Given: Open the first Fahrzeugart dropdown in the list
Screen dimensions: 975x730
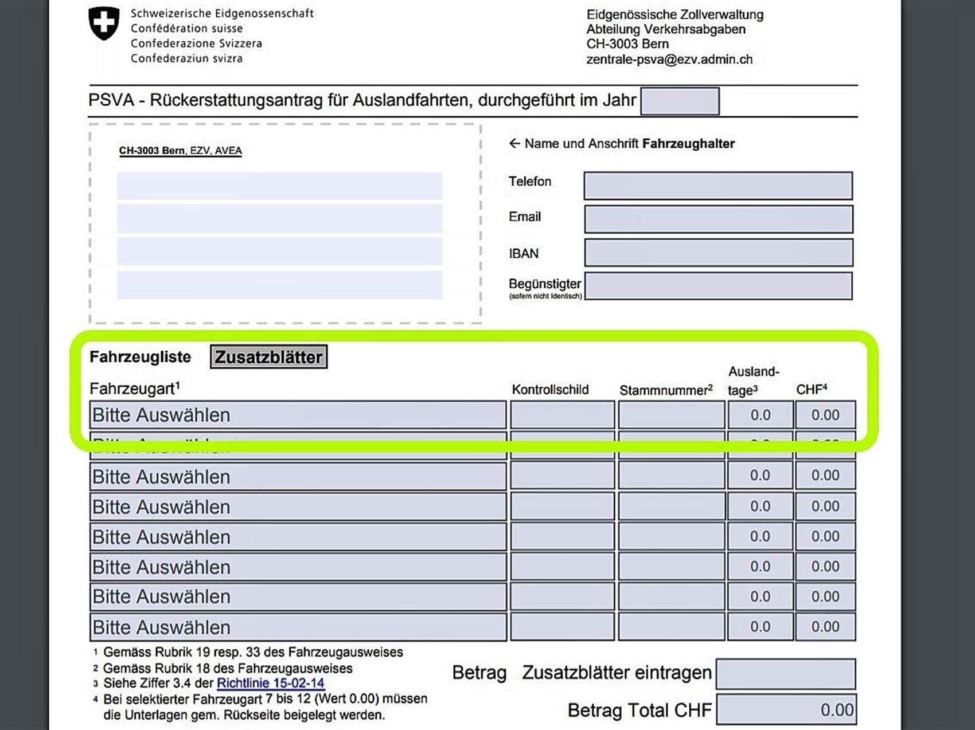Looking at the screenshot, I should coord(297,415).
